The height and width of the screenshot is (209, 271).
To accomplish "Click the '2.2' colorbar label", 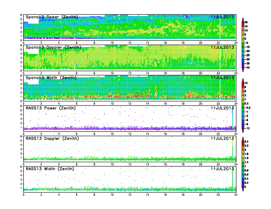I will 247,146.
